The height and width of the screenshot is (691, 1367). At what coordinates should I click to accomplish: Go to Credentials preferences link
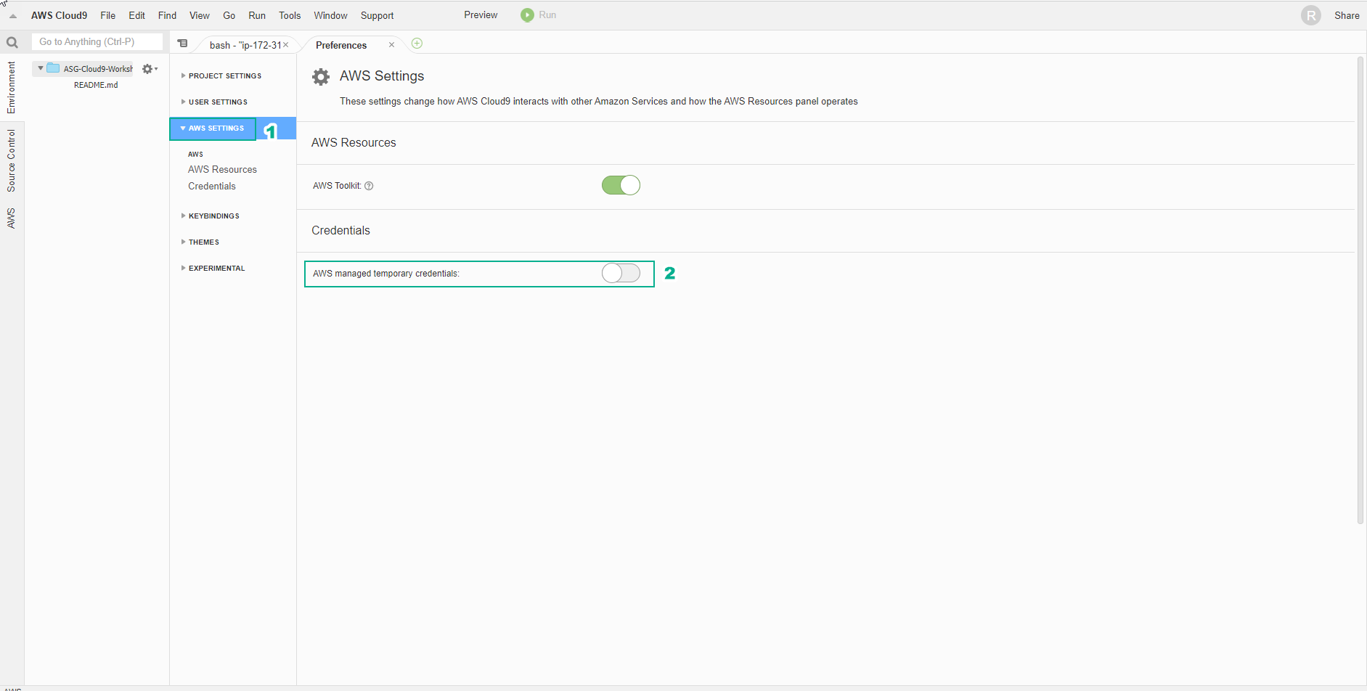[212, 187]
